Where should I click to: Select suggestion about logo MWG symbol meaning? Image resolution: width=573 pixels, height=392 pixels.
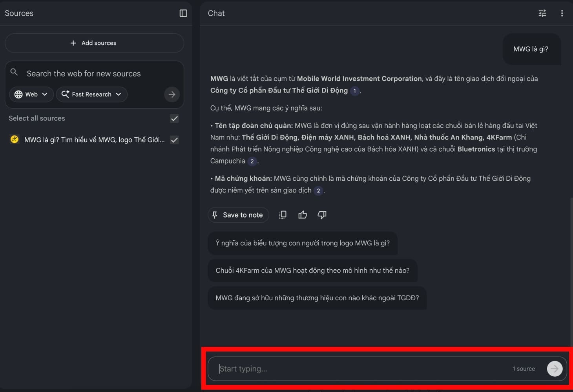tap(302, 243)
